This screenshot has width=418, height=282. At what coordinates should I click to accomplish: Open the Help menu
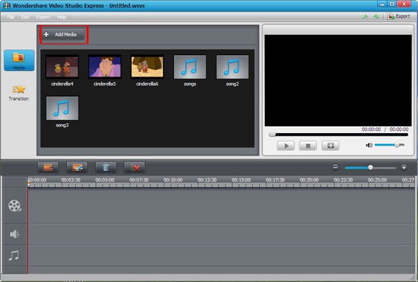[61, 17]
